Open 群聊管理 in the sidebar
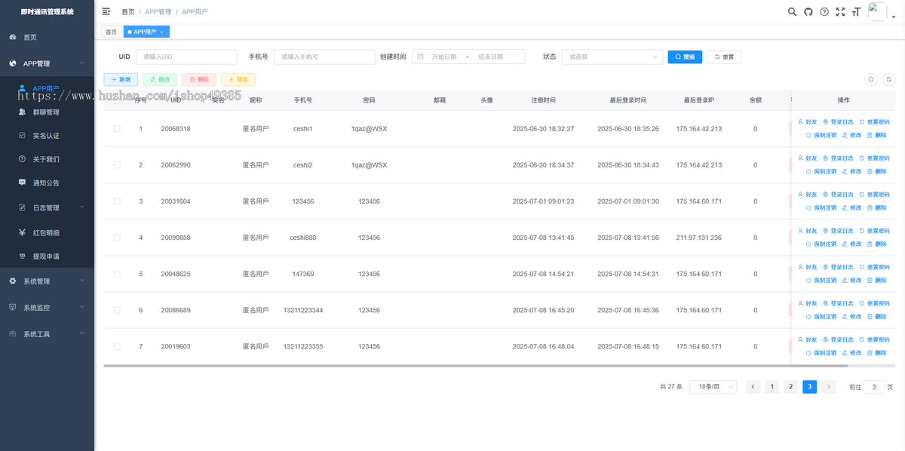This screenshot has width=905, height=451. pyautogui.click(x=47, y=112)
